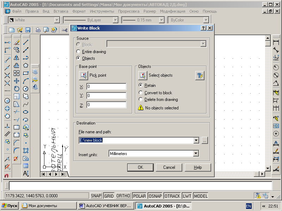Click the browse ... button for file path
The image size is (282, 211).
(204, 140)
